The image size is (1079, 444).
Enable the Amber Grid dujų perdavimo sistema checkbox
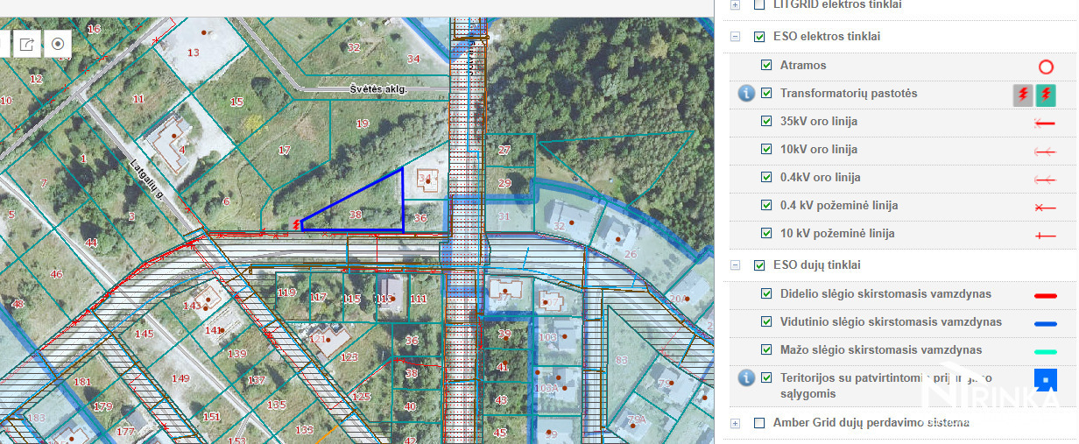[x=759, y=423]
